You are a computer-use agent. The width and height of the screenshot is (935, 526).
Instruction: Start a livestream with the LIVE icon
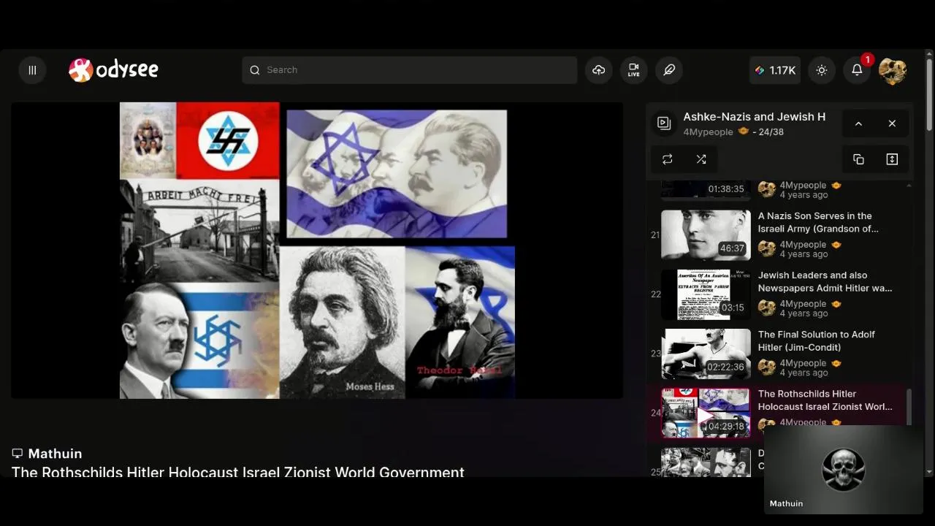pos(633,70)
